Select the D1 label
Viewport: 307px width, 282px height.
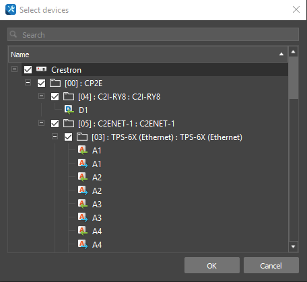coord(83,110)
